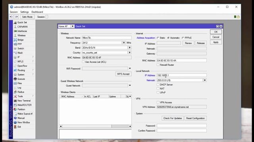
Task: Open Radius menu item
Action: [x=21, y=92]
